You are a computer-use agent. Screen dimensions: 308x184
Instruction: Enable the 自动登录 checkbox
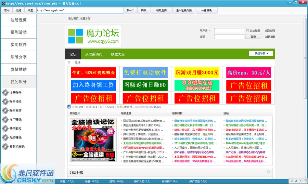click(247, 31)
